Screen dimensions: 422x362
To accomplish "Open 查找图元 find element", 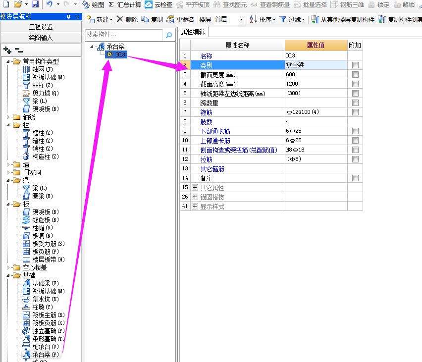I will [x=230, y=4].
